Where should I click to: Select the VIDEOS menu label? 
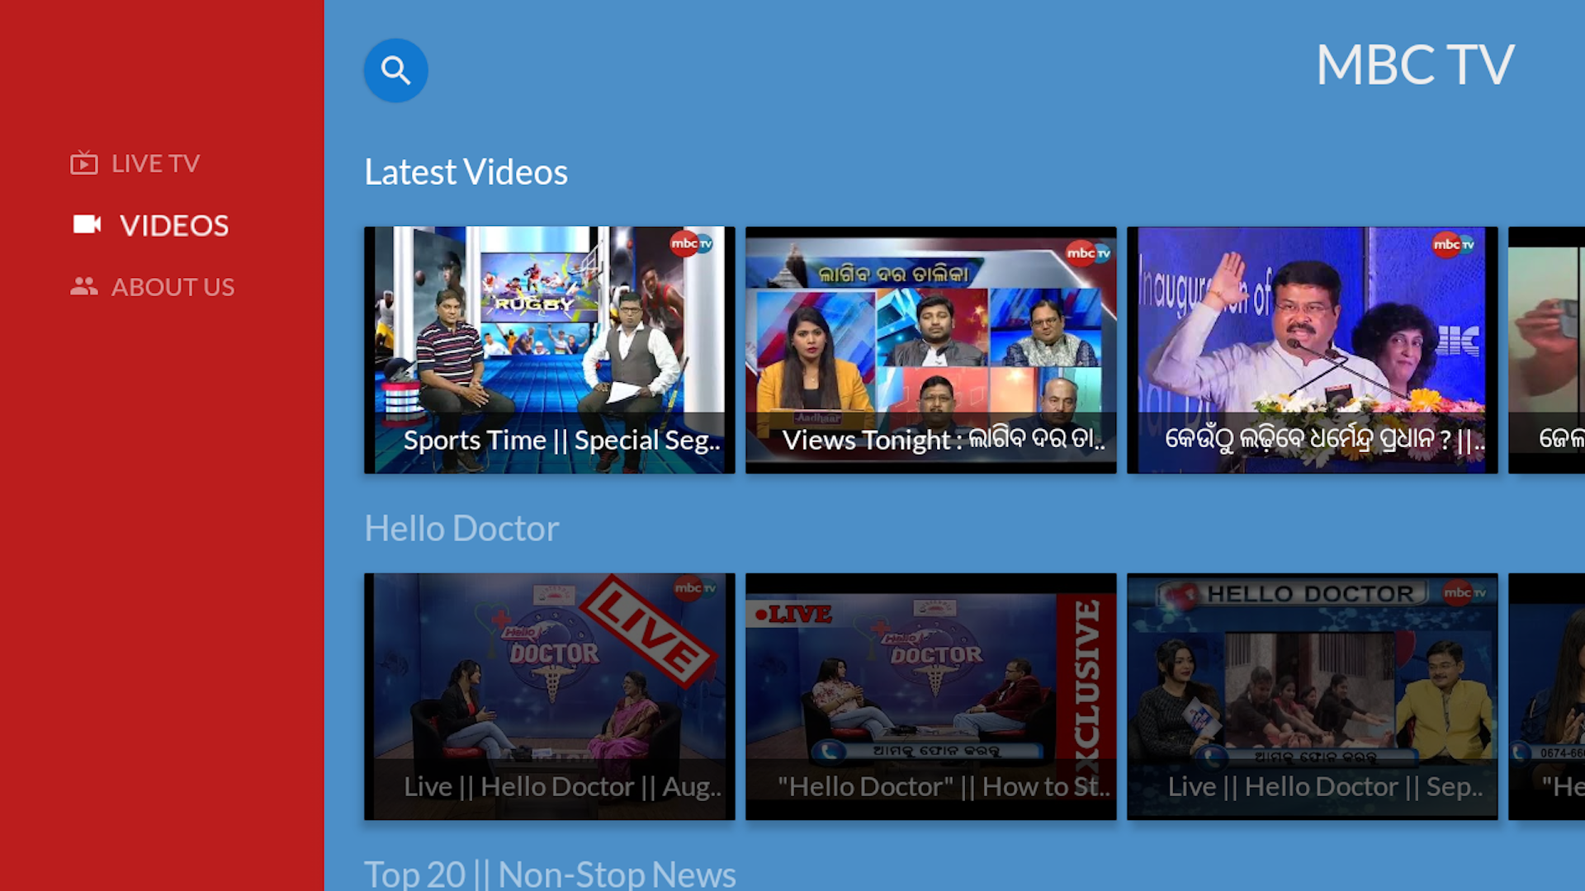click(174, 225)
